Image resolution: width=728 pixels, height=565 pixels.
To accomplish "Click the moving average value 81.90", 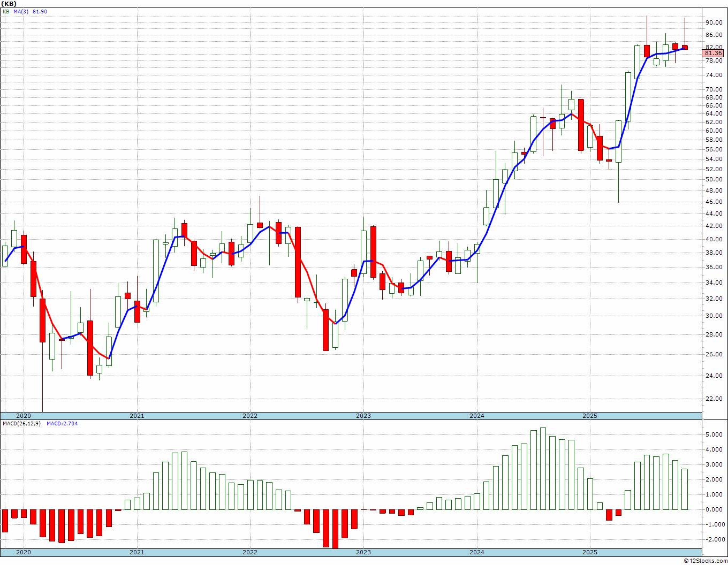I will pyautogui.click(x=40, y=11).
